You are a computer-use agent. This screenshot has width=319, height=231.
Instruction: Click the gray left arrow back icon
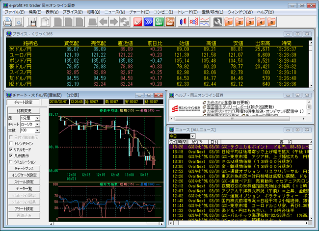pos(104,22)
